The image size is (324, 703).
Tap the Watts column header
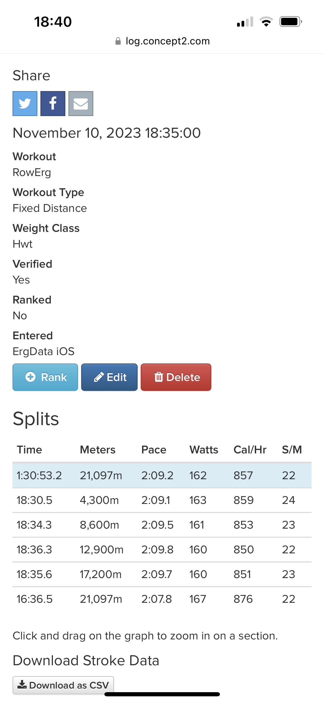coord(204,450)
